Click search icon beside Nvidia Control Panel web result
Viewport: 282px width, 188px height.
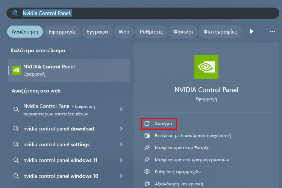pyautogui.click(x=16, y=109)
